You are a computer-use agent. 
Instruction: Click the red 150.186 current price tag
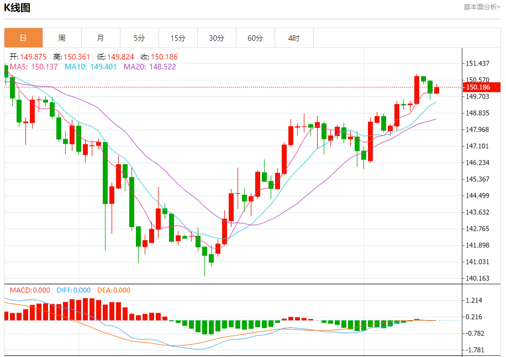point(482,87)
